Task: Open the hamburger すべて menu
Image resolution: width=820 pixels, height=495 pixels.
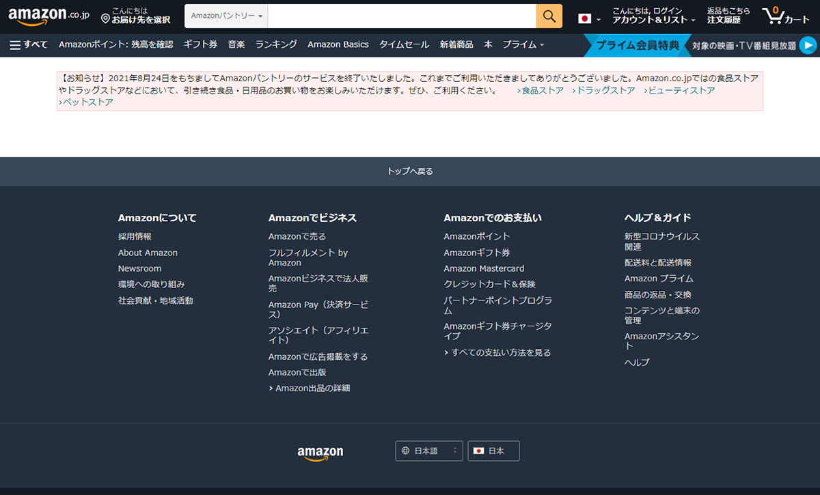Action: point(29,44)
